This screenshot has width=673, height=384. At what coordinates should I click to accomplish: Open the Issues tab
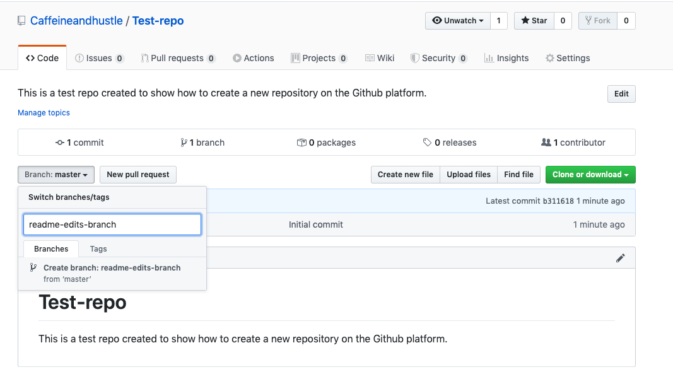(99, 58)
